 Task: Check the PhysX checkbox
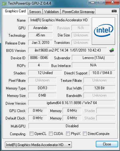[x=68, y=134]
